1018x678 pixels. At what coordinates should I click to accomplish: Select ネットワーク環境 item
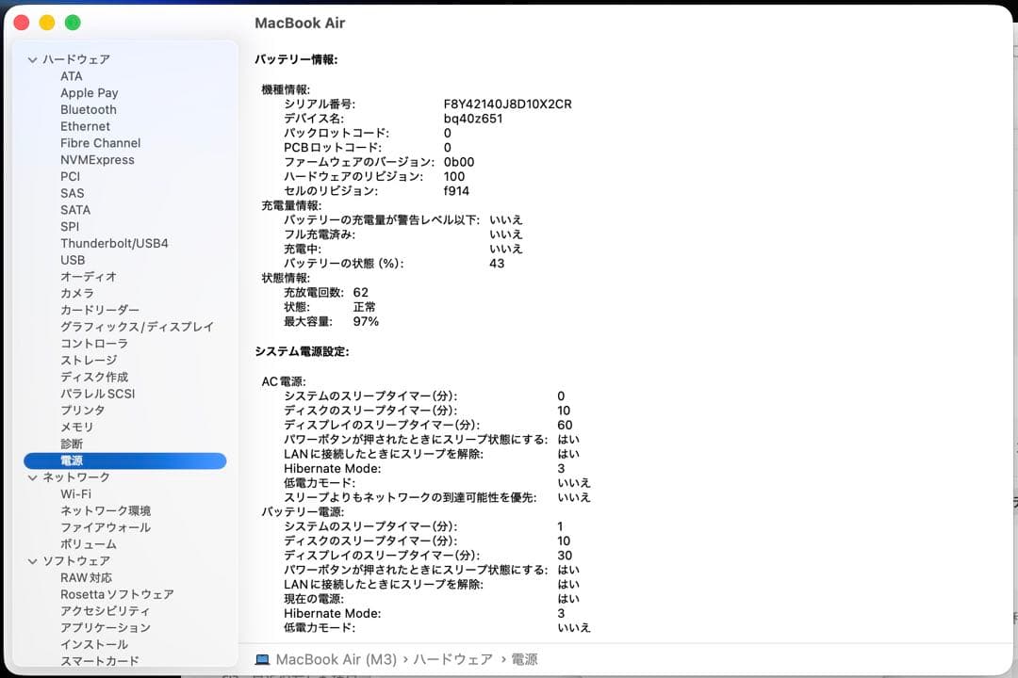[106, 510]
